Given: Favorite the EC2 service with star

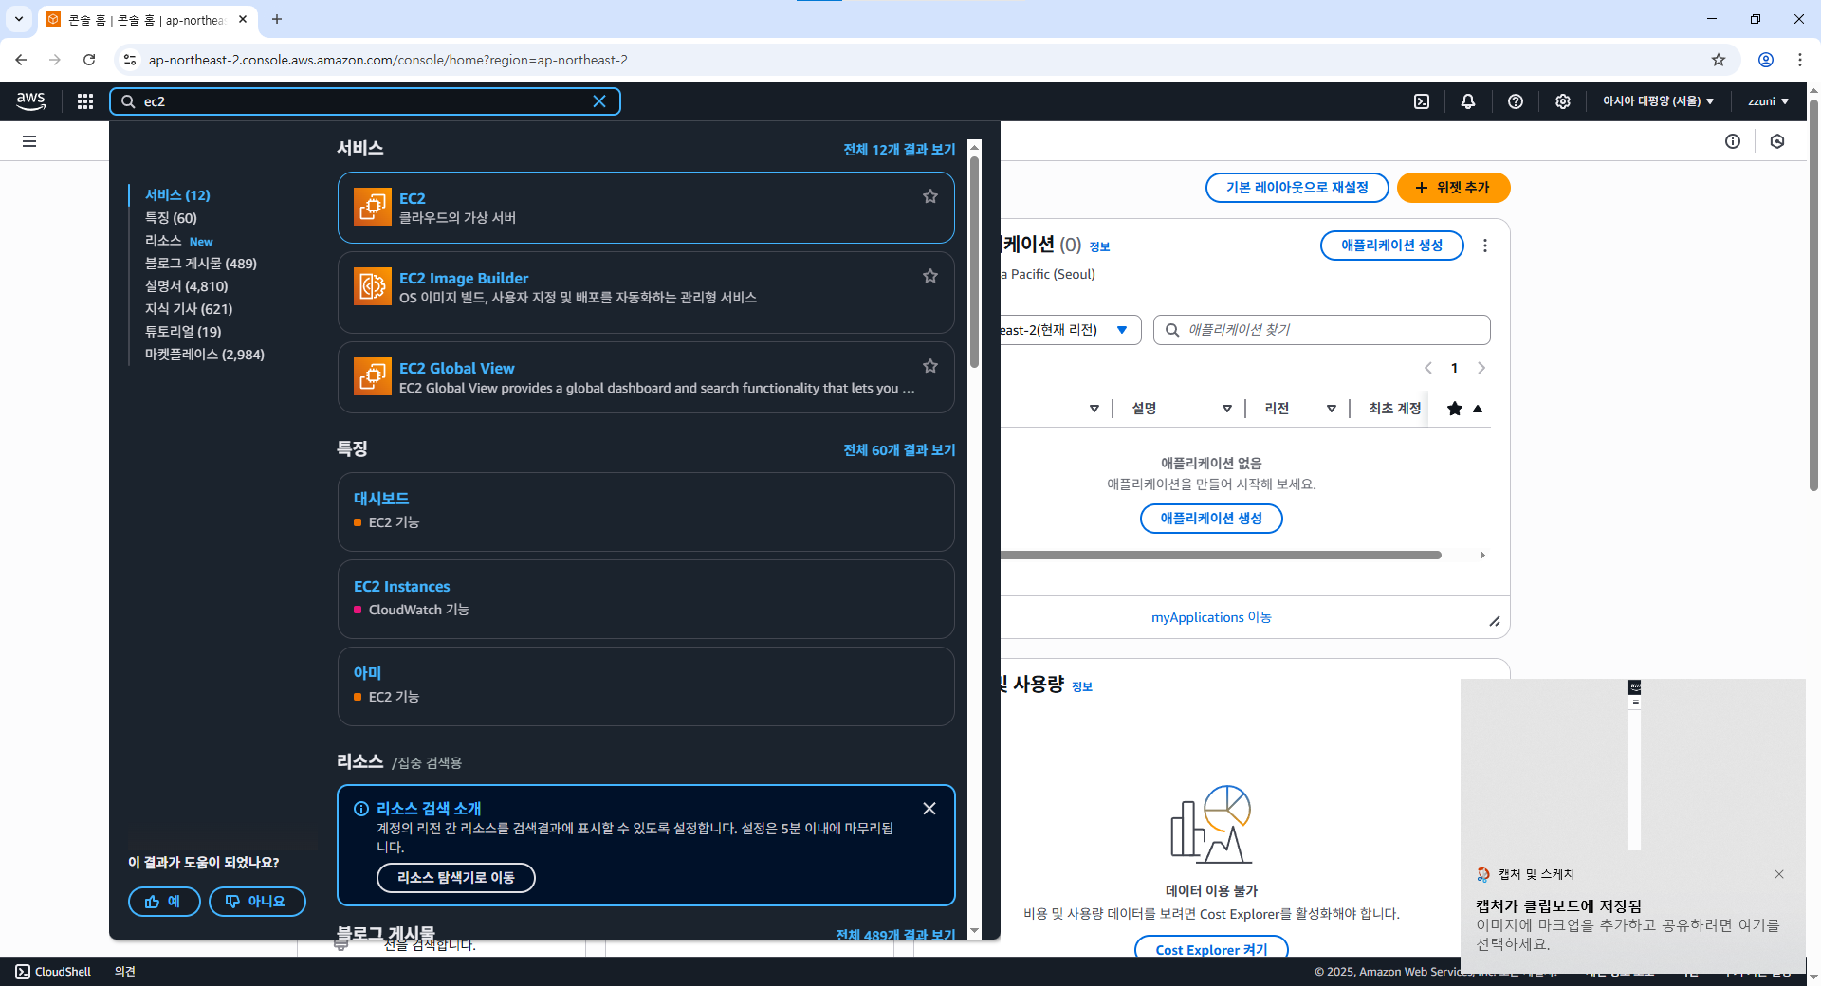Looking at the screenshot, I should [x=930, y=196].
